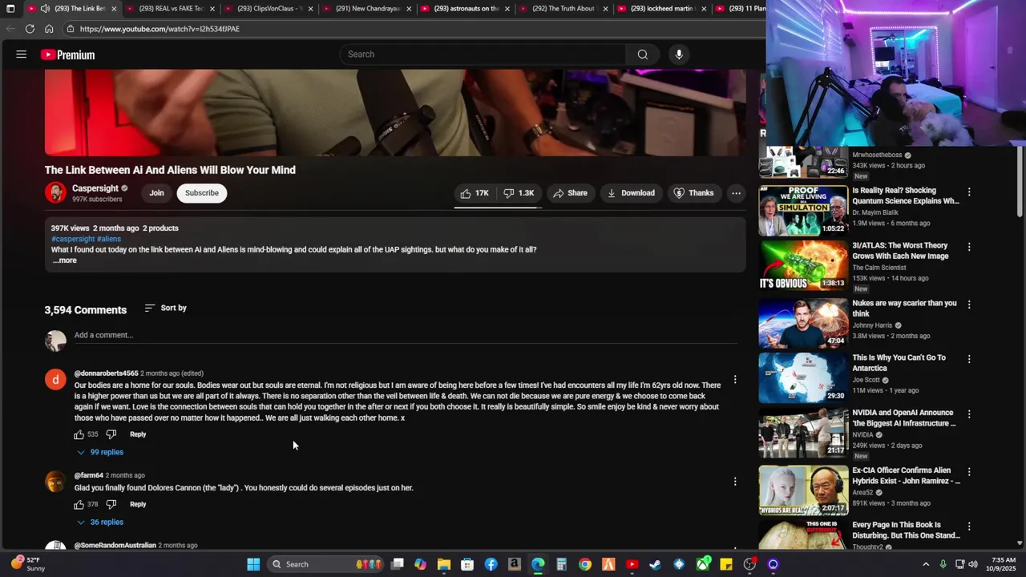Show hidden system tray icons chevron
Screen dimensions: 1026x577
[926, 564]
